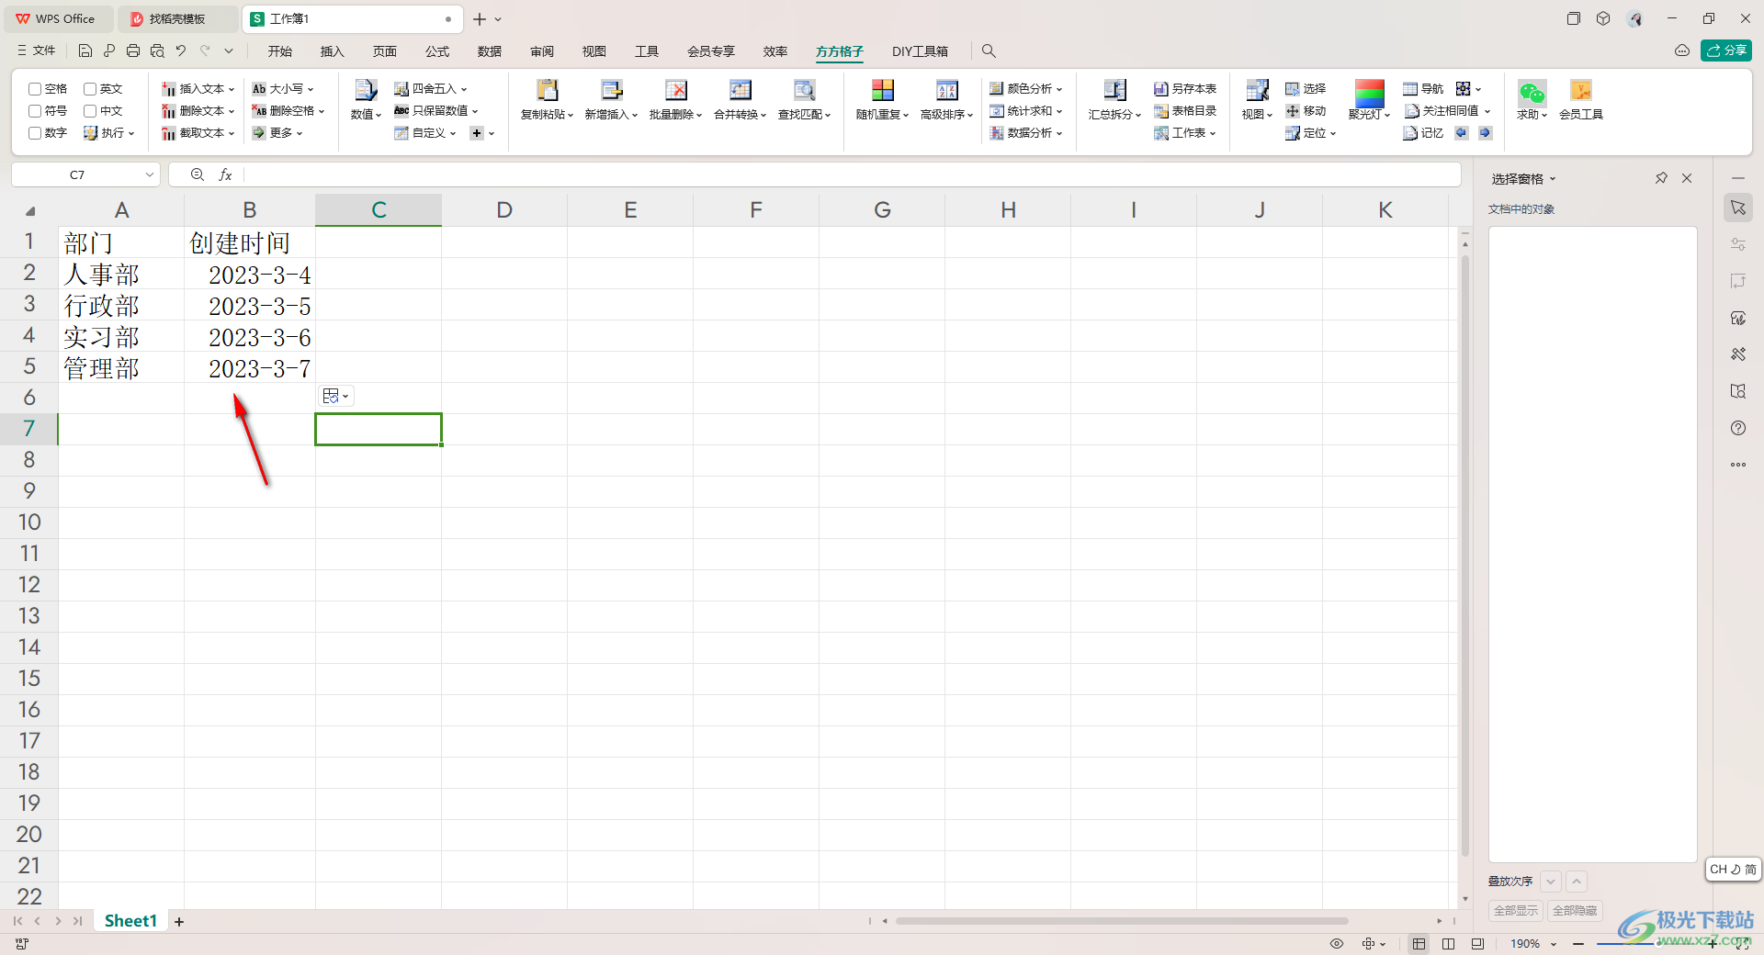Select the Sheet1 tab
The image size is (1764, 955).
[x=130, y=921]
